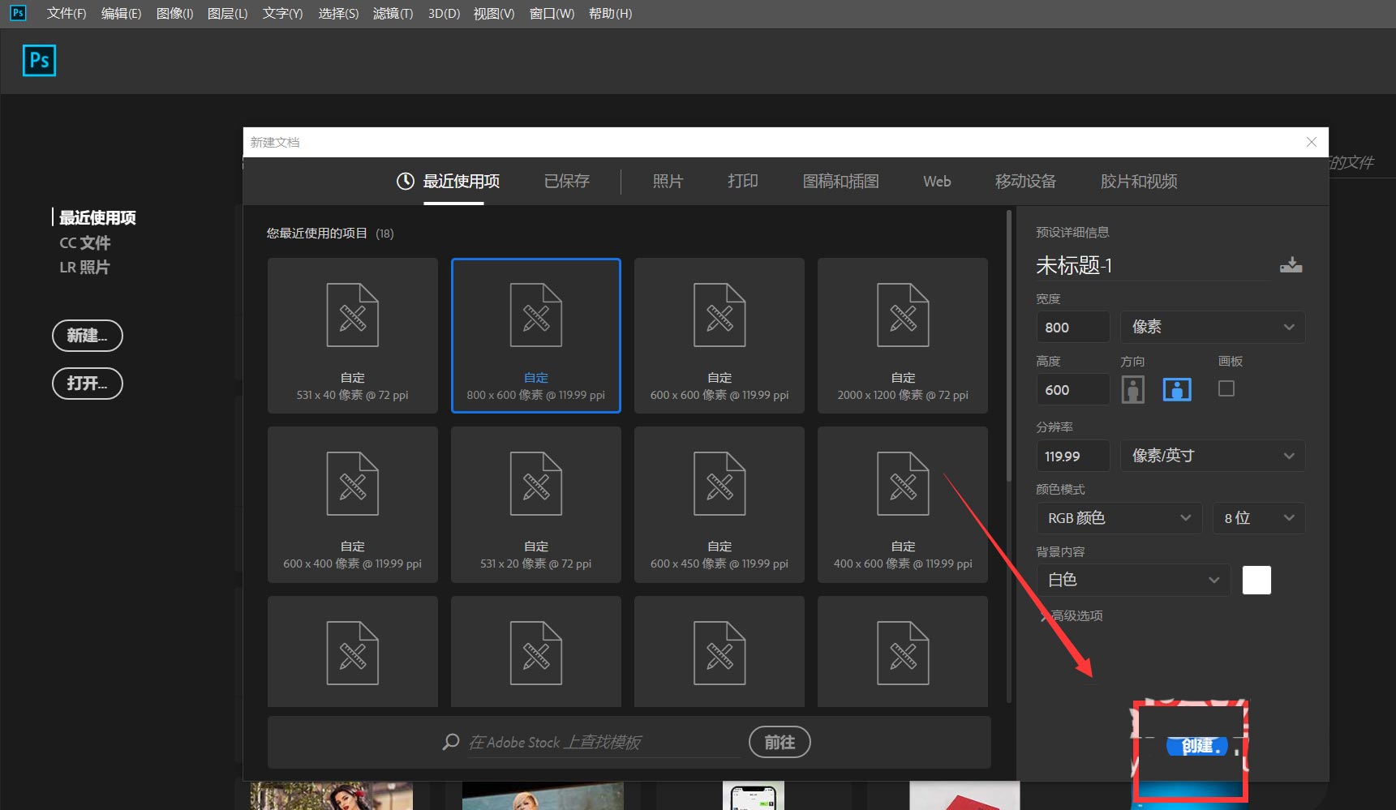Screen dimensions: 1396x810
Task: Open the 8 位 bit depth dropdown
Action: pos(1259,518)
